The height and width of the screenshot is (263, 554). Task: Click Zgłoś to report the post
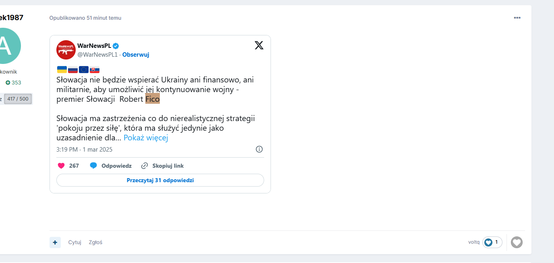[95, 242]
